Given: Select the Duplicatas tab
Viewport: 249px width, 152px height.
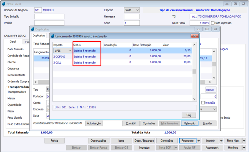Looking at the screenshot, I should click(39, 36).
